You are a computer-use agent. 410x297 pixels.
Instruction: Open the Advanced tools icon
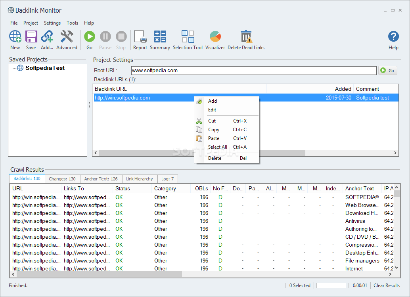[67, 36]
